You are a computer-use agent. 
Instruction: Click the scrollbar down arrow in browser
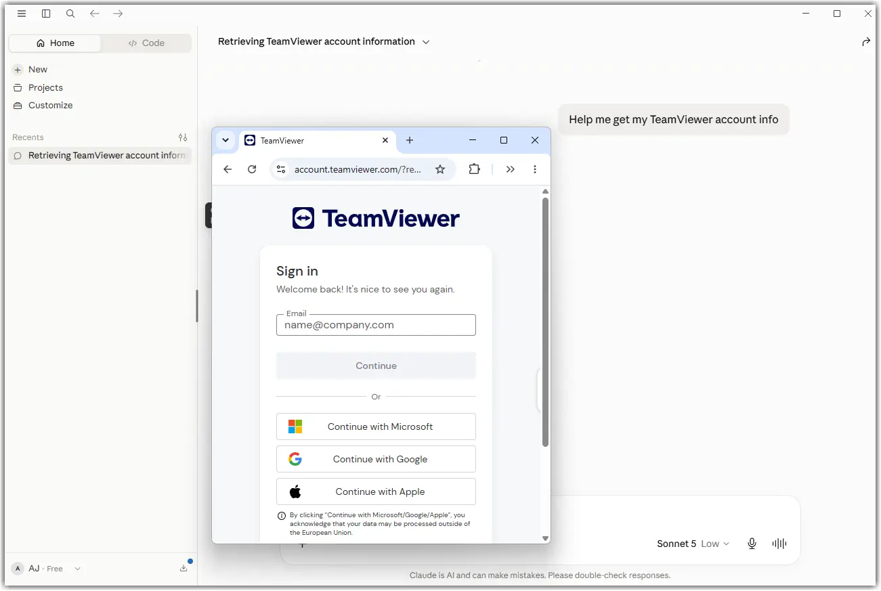(x=545, y=538)
